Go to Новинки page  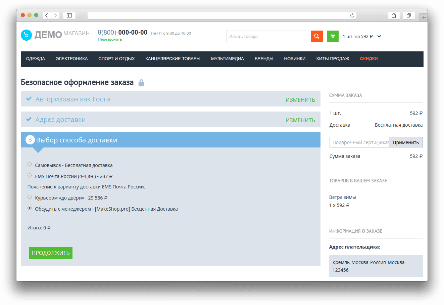295,59
